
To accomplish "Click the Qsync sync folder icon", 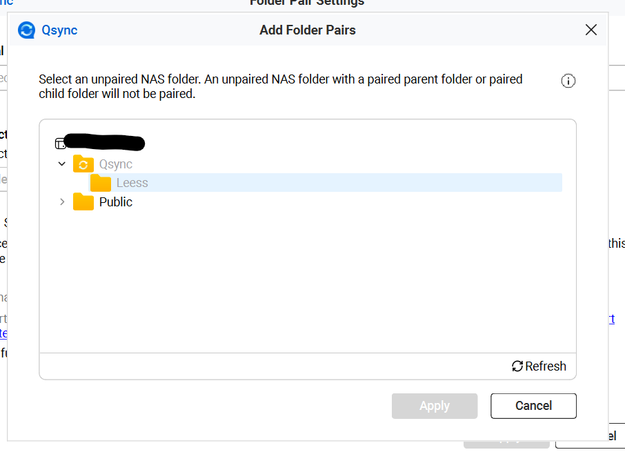I will click(x=83, y=164).
